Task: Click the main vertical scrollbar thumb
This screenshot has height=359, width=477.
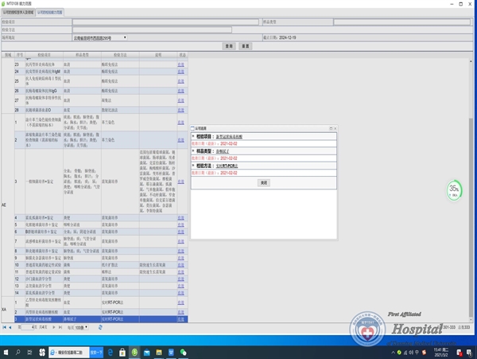Action: click(x=471, y=218)
